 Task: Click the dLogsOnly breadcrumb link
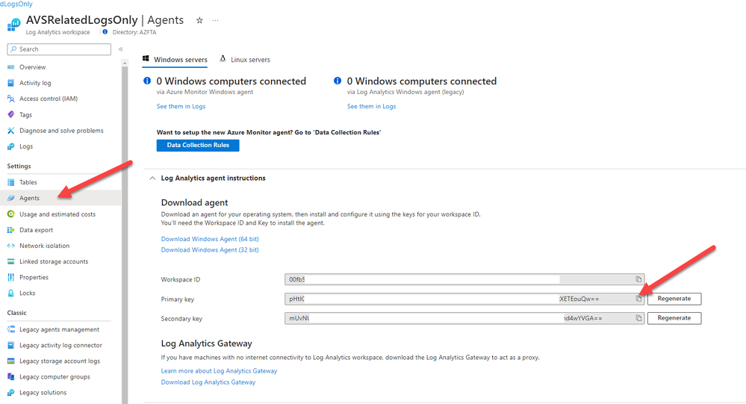click(x=16, y=4)
